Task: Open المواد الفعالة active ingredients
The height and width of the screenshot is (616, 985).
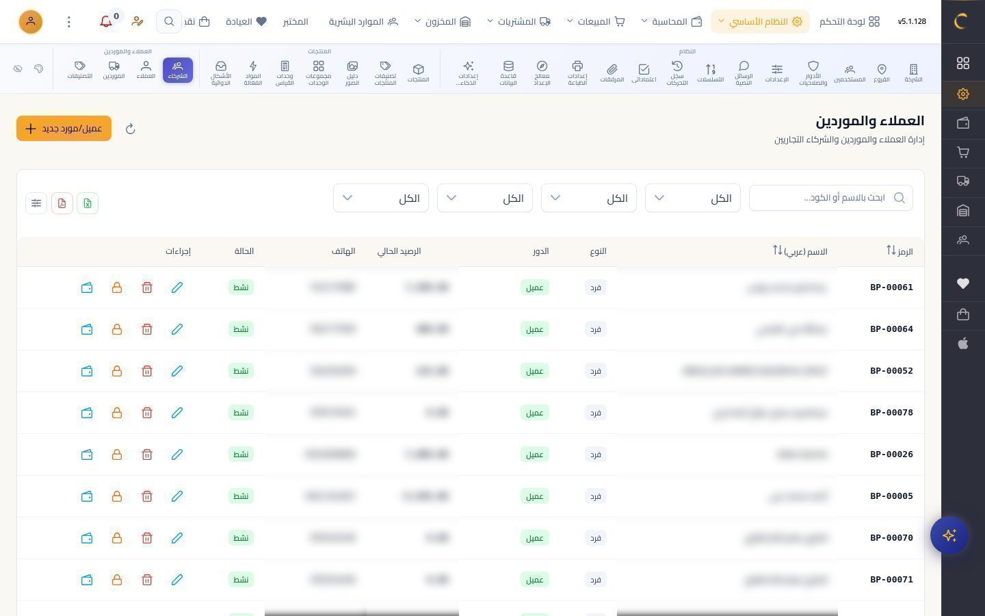Action: tap(253, 72)
